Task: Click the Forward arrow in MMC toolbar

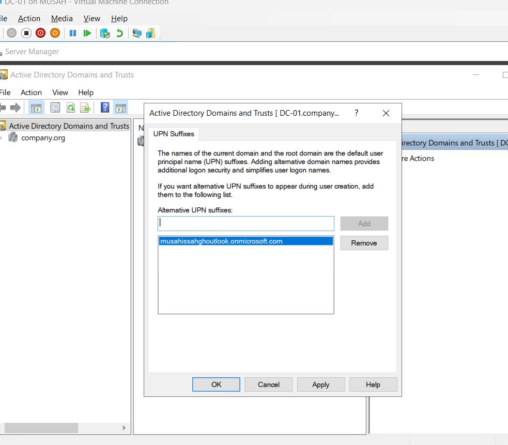Action: coord(16,108)
